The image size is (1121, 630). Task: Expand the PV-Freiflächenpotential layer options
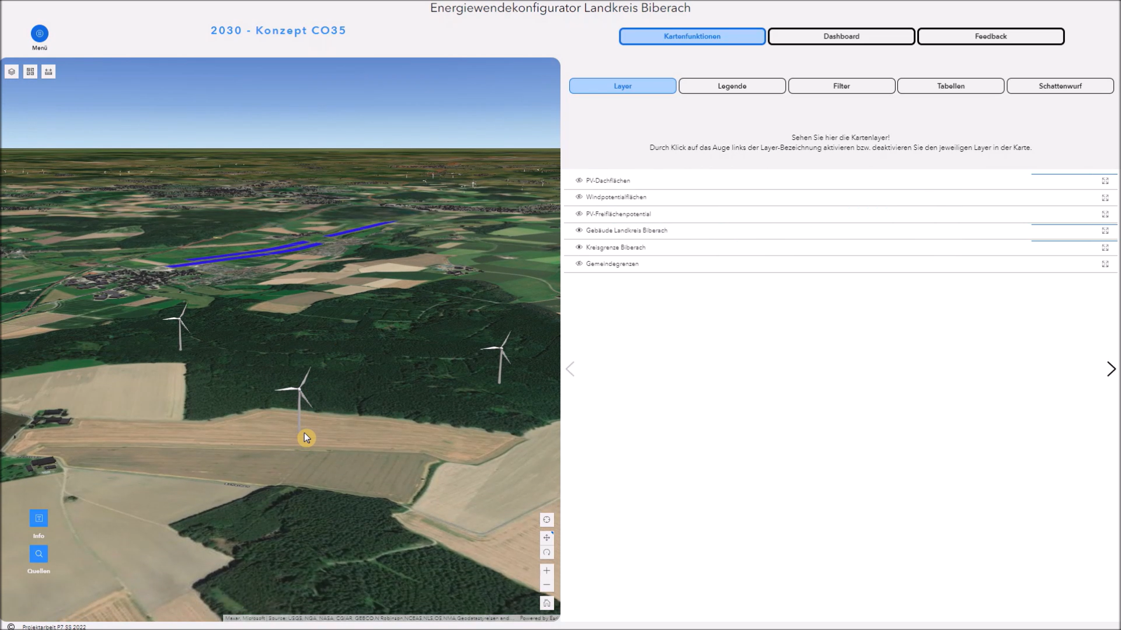(x=1105, y=214)
